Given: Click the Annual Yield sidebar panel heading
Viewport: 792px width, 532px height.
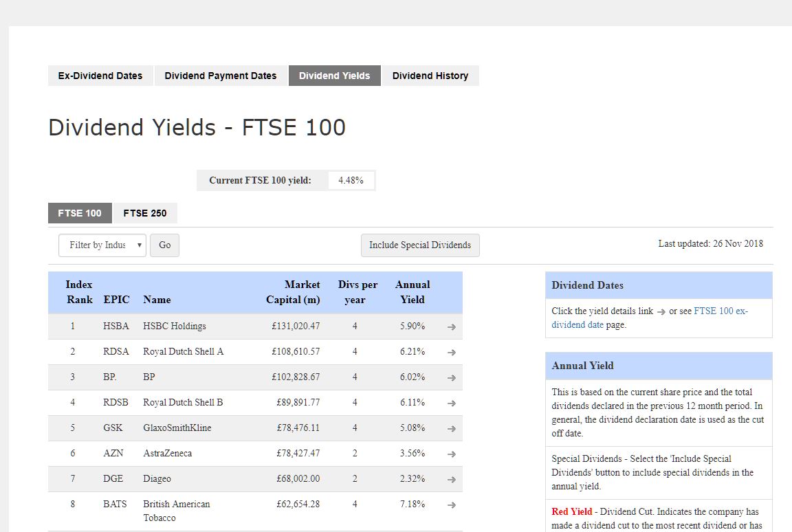Looking at the screenshot, I should coord(659,366).
